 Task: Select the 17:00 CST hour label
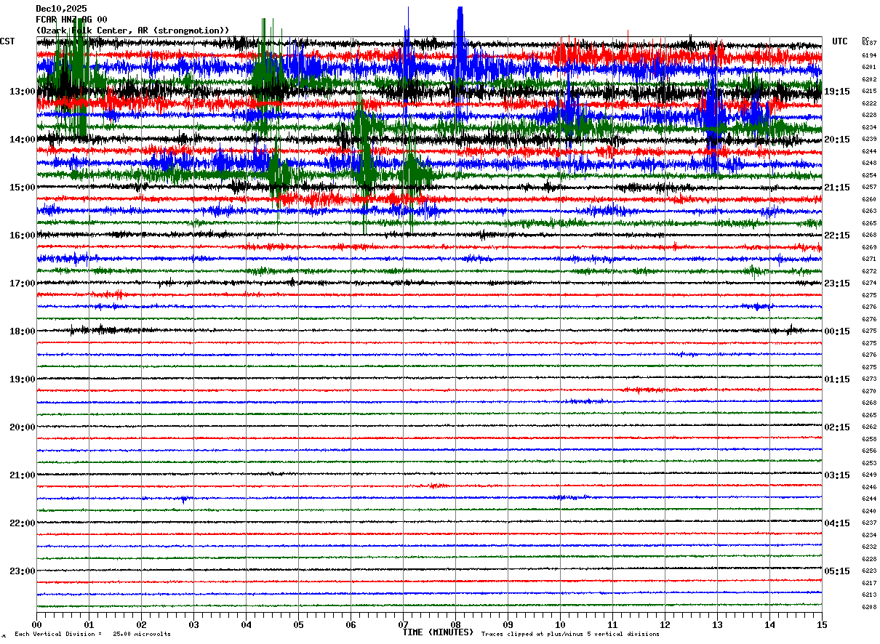(22, 283)
